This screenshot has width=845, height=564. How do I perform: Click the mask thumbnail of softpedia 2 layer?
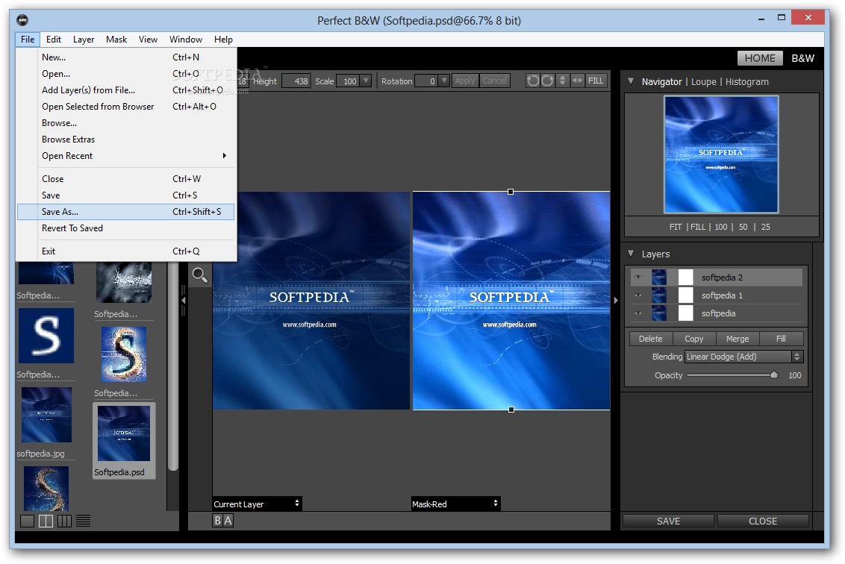[685, 278]
